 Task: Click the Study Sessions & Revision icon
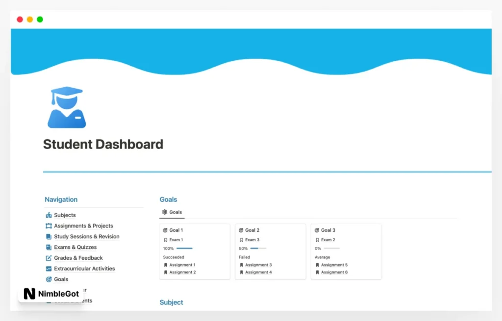(x=49, y=237)
